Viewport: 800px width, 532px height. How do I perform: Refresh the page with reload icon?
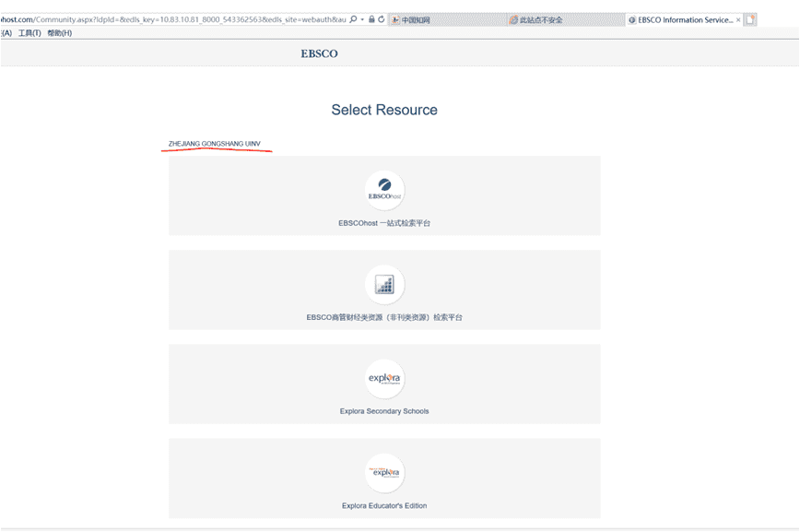point(381,19)
